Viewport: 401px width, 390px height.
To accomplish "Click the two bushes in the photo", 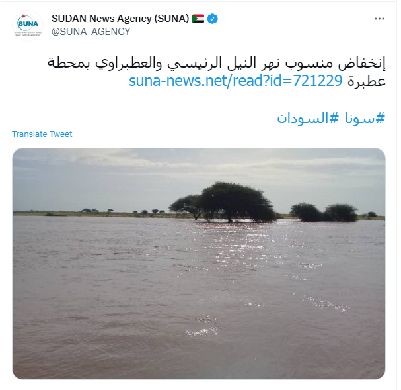I will click(324, 212).
